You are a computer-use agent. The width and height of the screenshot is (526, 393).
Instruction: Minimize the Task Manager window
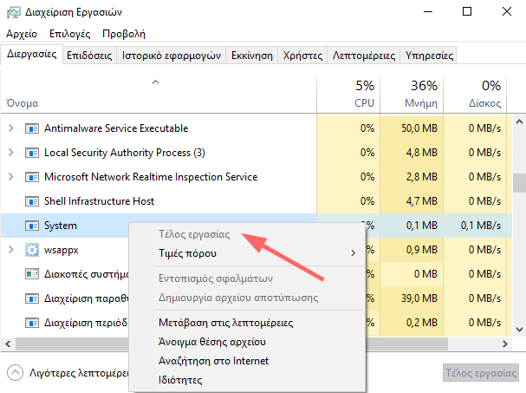tap(428, 12)
